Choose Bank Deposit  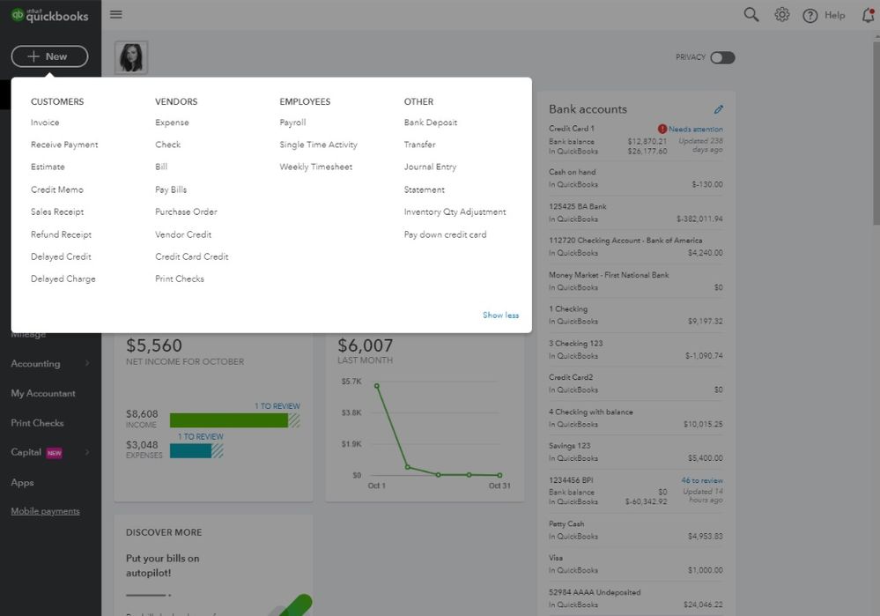tap(431, 122)
